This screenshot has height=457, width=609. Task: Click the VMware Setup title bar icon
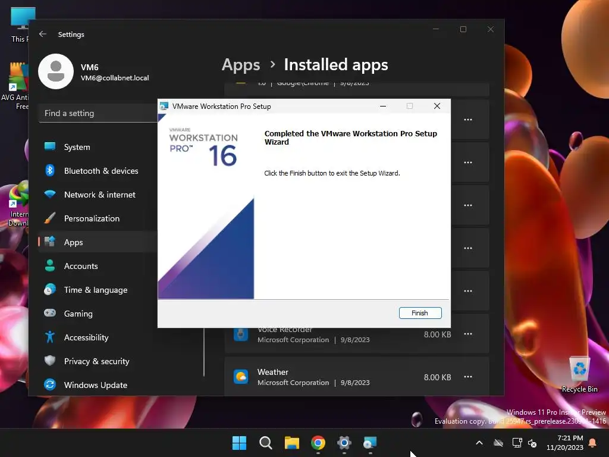click(164, 106)
